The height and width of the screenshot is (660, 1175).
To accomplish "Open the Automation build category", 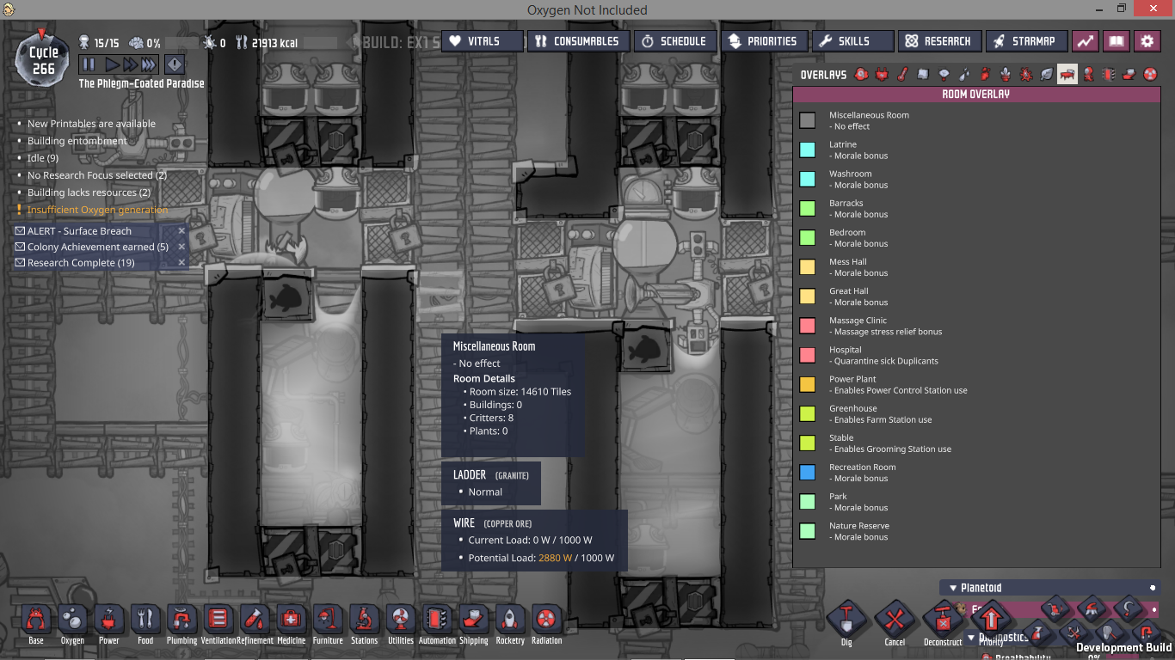I will 437,621.
